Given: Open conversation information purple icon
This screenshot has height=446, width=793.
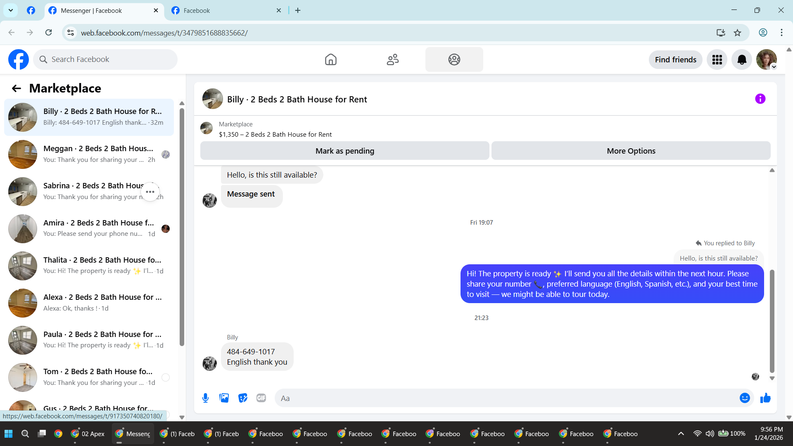Looking at the screenshot, I should [760, 99].
